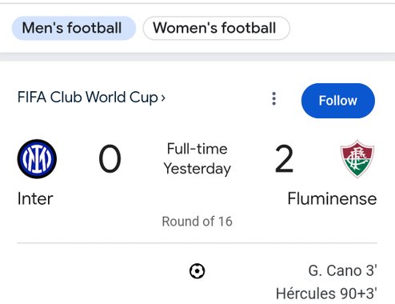Click the blue Follow button
The image size is (395, 304).
[x=338, y=101]
